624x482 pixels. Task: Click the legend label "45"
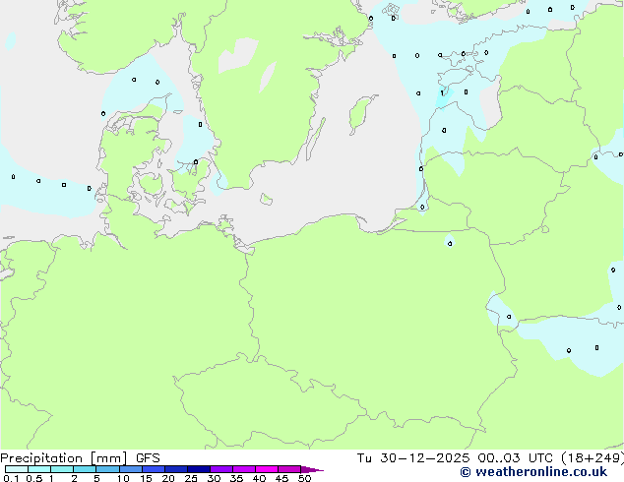click(281, 478)
